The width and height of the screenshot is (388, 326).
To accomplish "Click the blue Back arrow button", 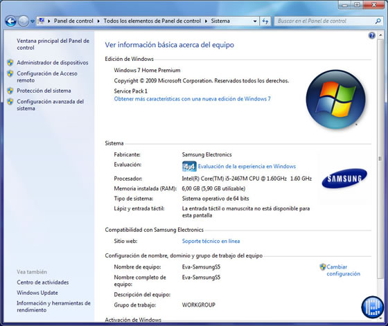I will point(10,21).
